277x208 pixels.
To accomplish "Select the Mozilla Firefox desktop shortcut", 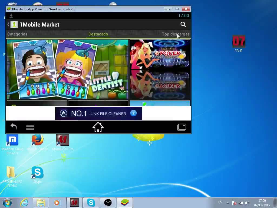I will click(x=37, y=142).
